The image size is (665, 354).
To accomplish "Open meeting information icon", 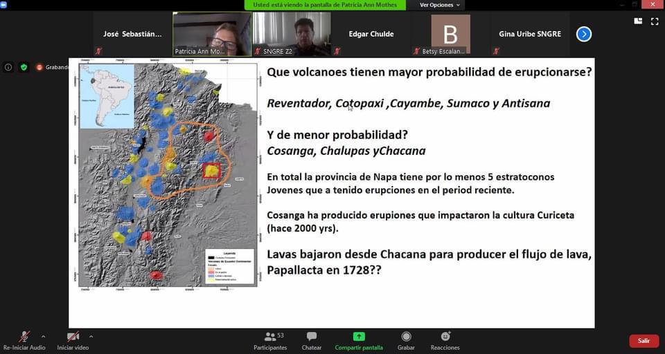I will (8, 67).
